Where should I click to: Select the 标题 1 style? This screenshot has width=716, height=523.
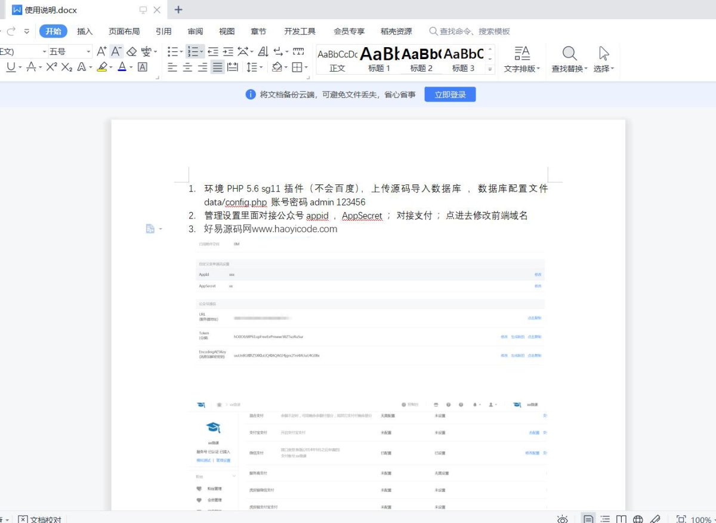[379, 59]
